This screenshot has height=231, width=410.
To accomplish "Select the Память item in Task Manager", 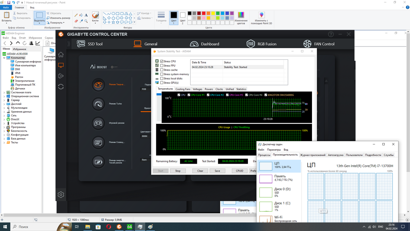I will pyautogui.click(x=280, y=178).
